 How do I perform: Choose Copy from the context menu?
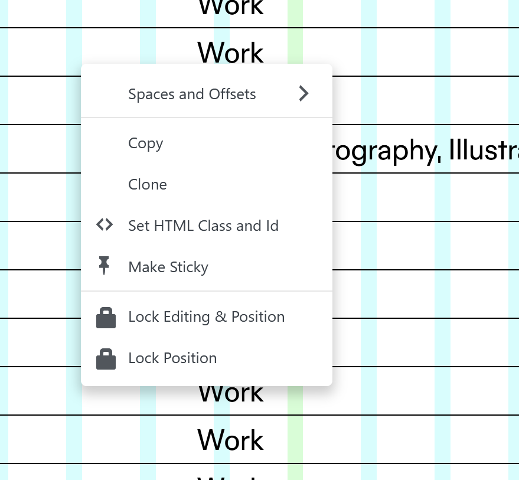[145, 143]
